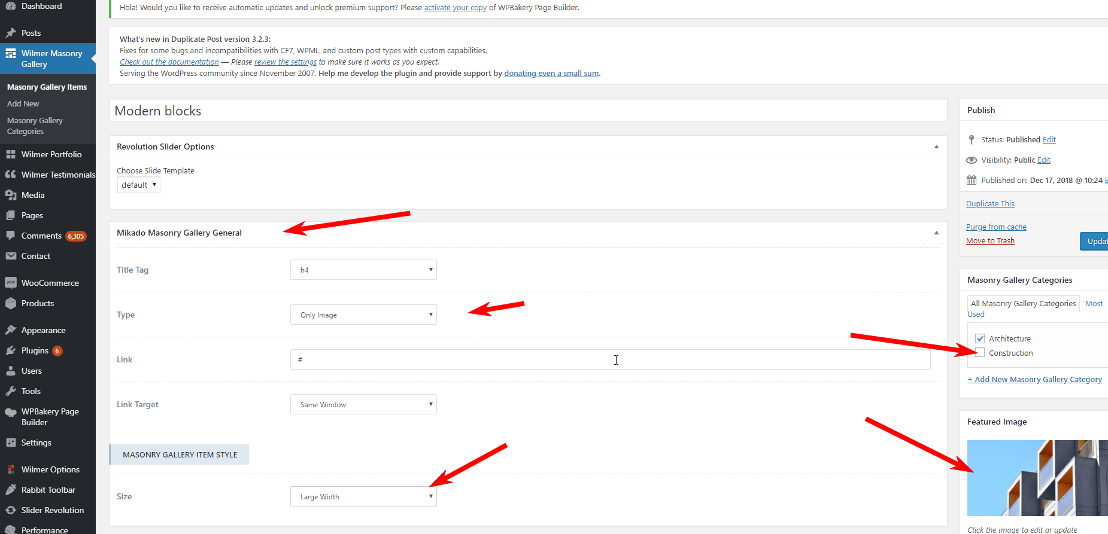Click the Contact envelope icon
This screenshot has height=534, width=1108.
point(11,256)
